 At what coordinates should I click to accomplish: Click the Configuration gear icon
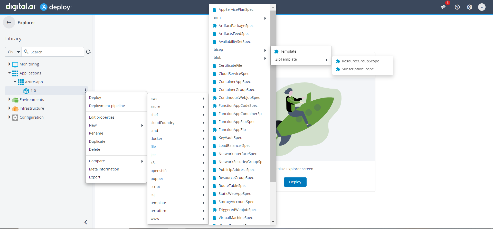(15, 117)
